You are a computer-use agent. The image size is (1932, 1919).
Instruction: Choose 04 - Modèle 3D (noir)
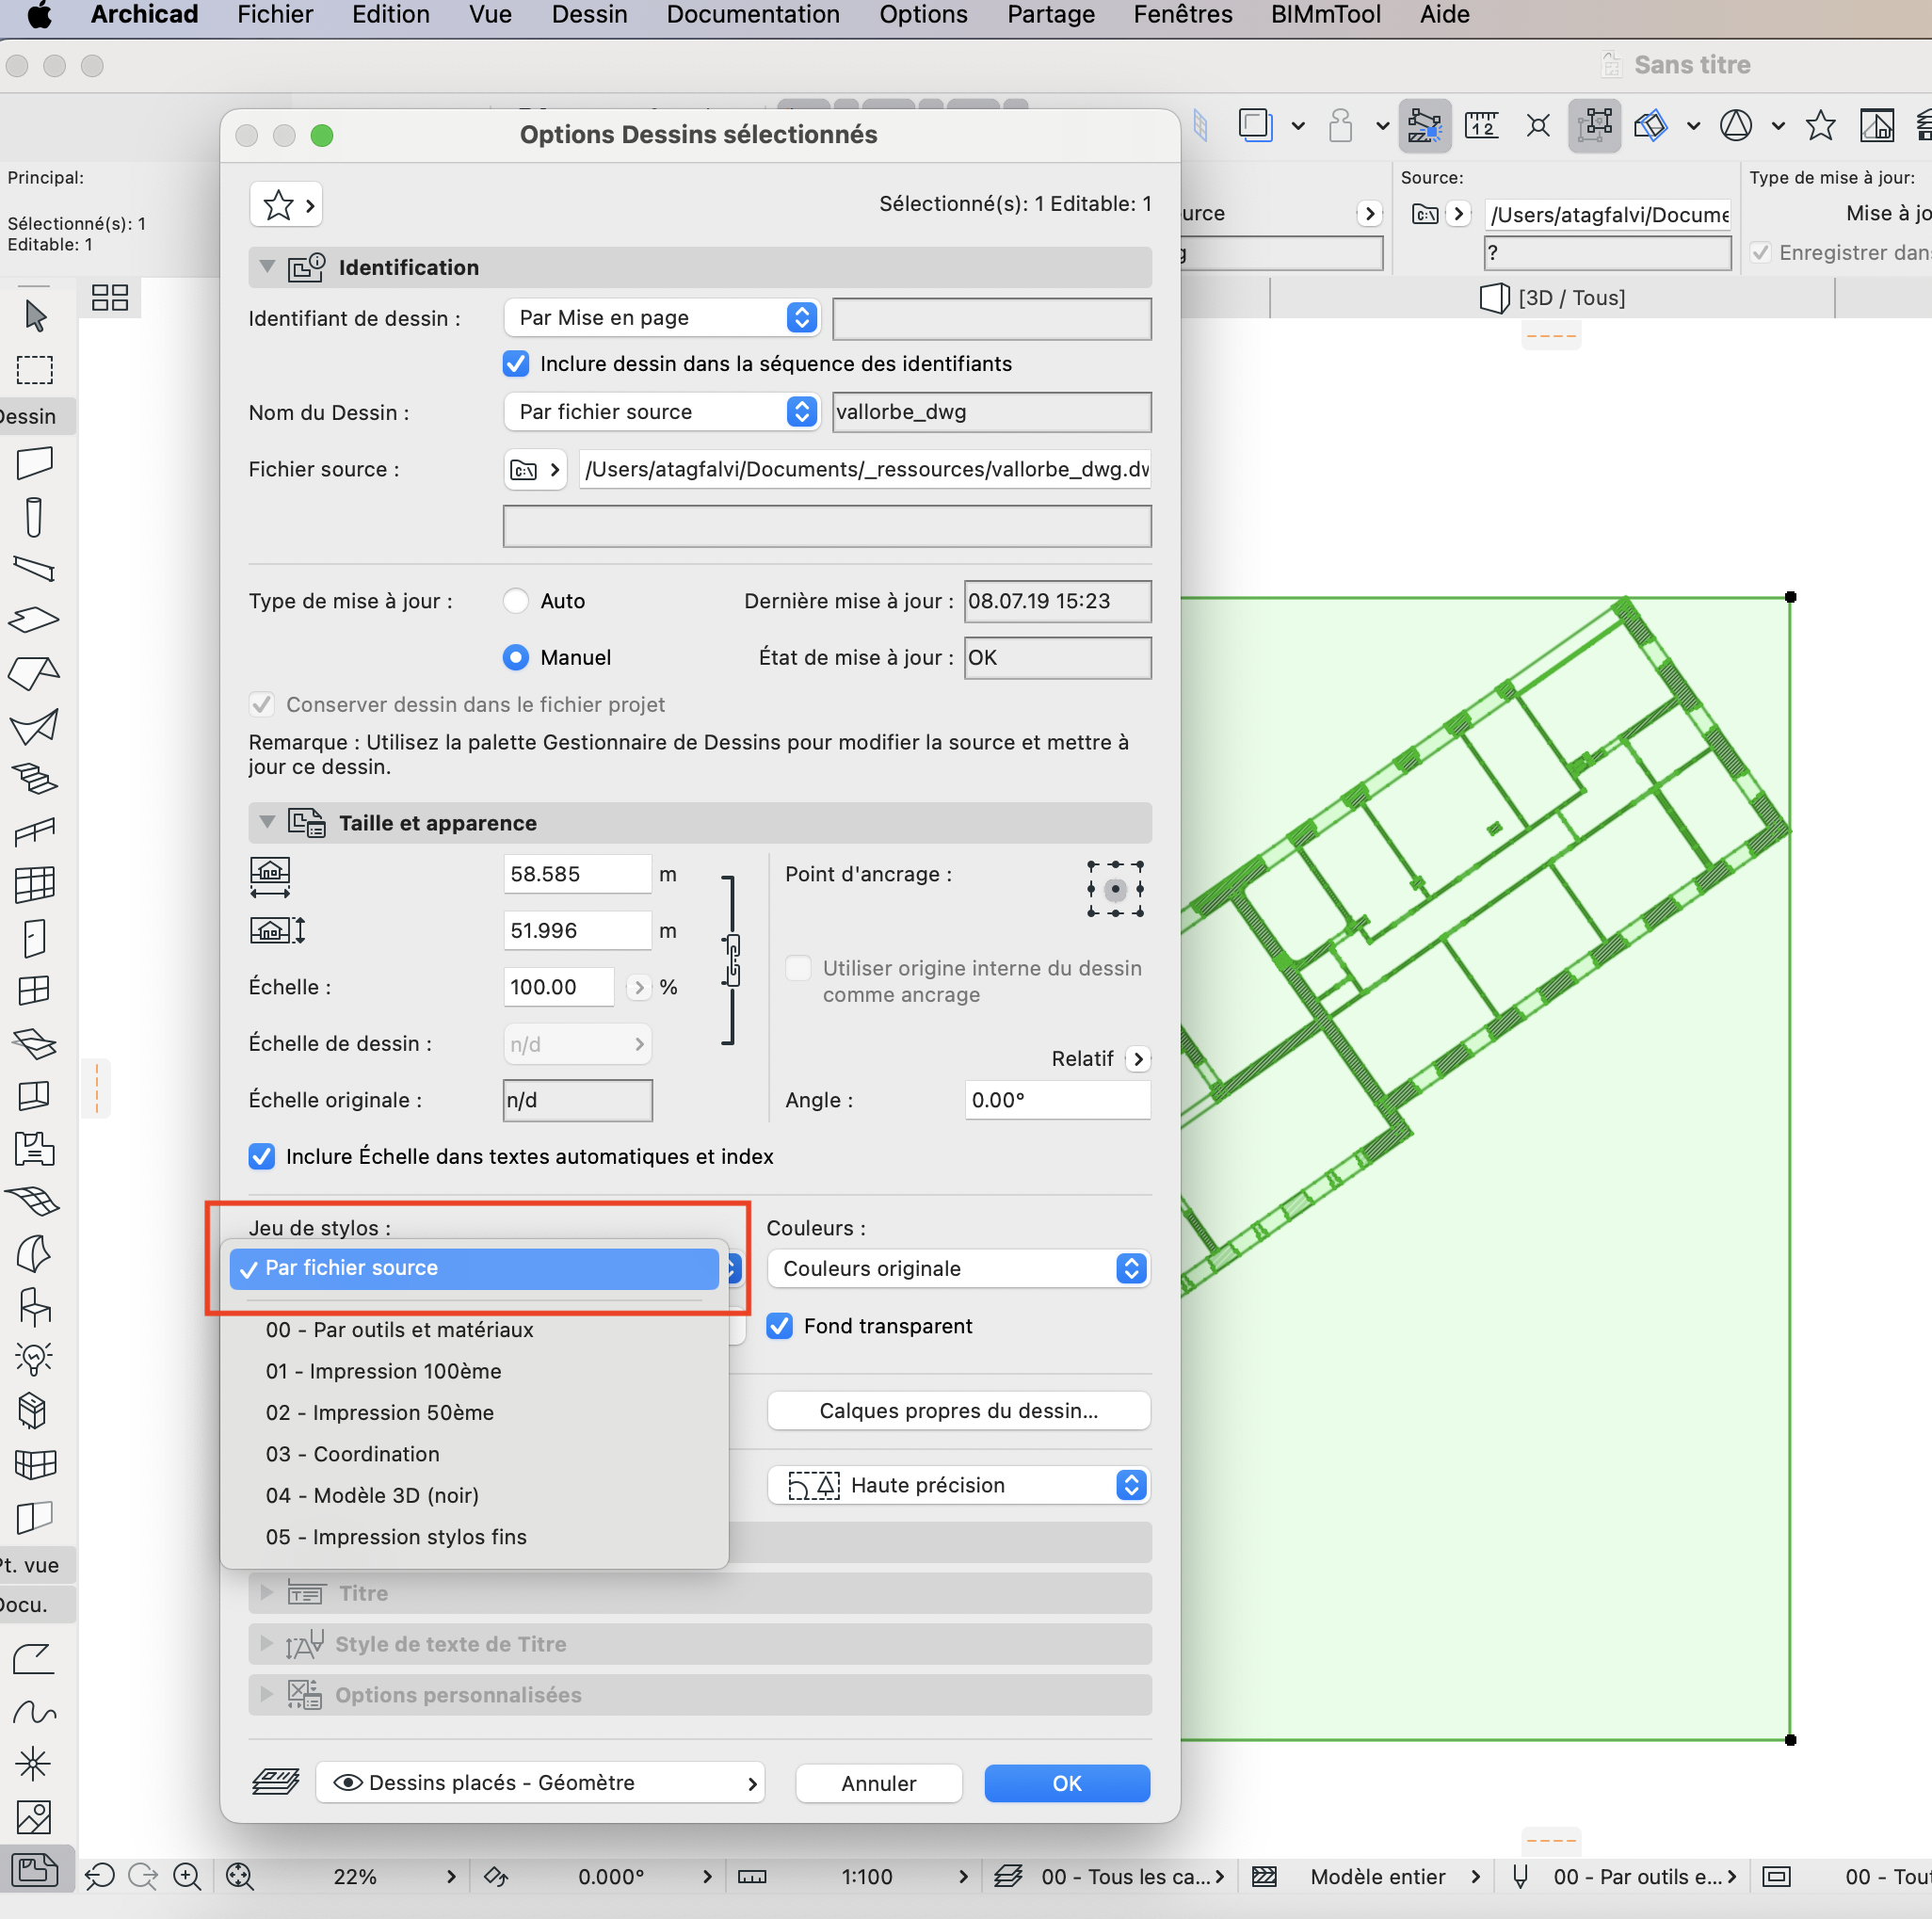click(x=372, y=1496)
